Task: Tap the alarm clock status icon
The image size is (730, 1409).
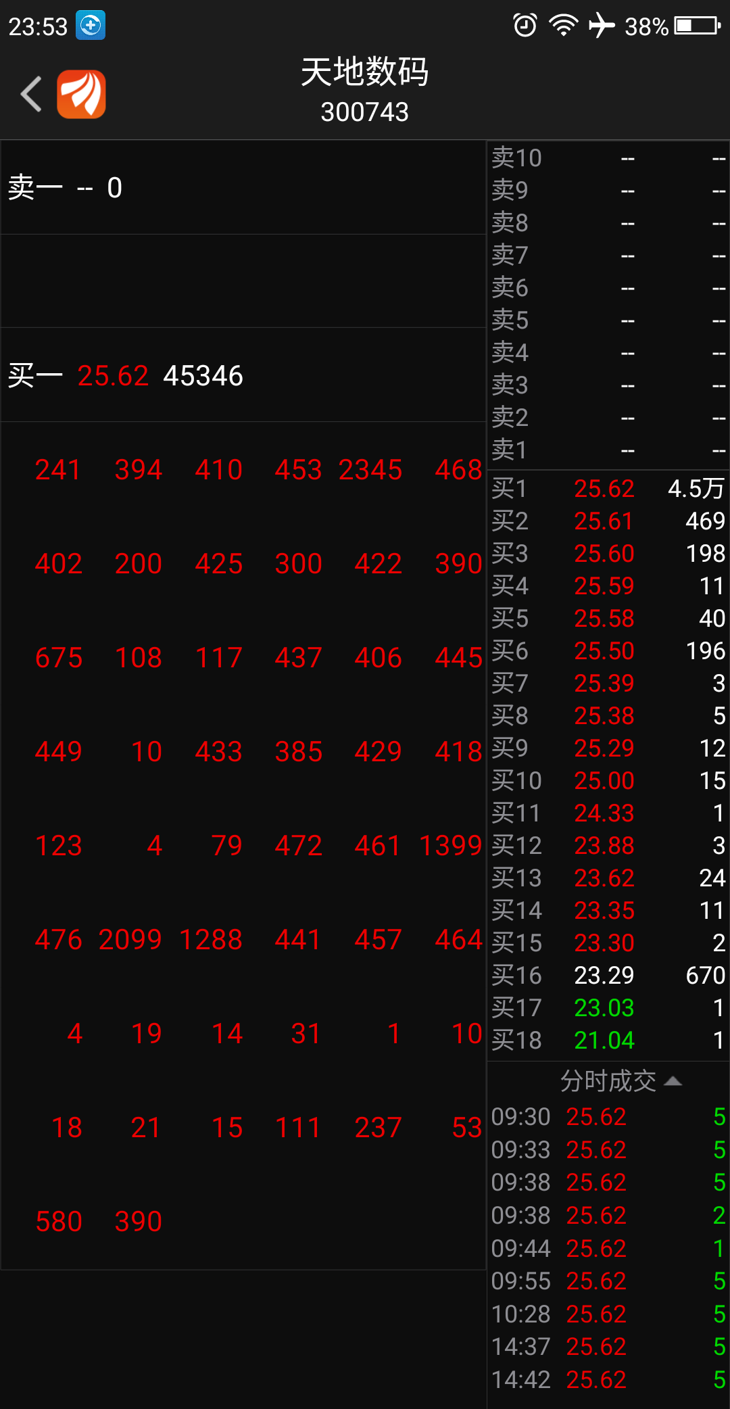Action: (525, 26)
